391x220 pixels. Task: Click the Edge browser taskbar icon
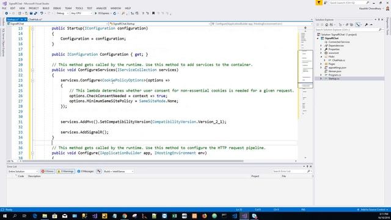(x=35, y=216)
